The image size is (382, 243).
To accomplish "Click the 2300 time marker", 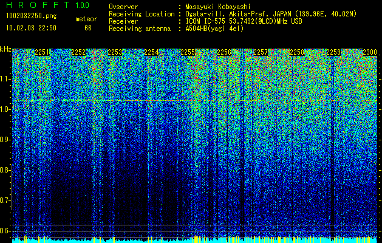I will tap(370, 52).
